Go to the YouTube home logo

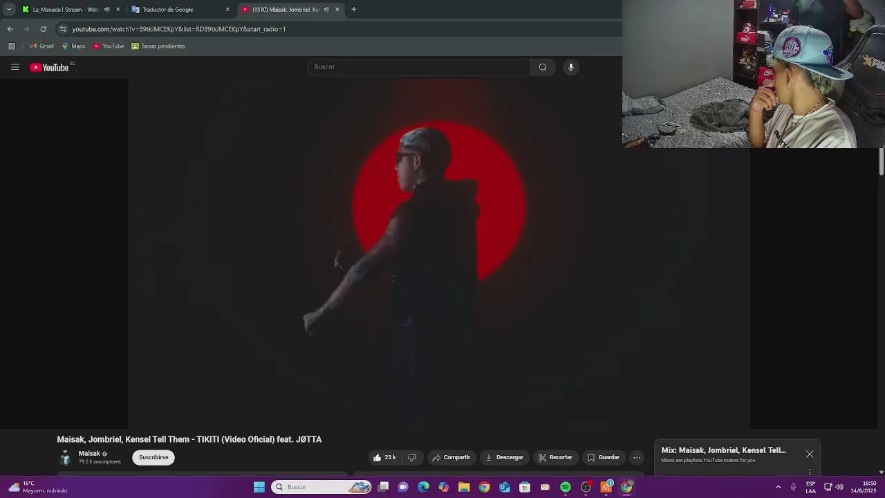(49, 67)
